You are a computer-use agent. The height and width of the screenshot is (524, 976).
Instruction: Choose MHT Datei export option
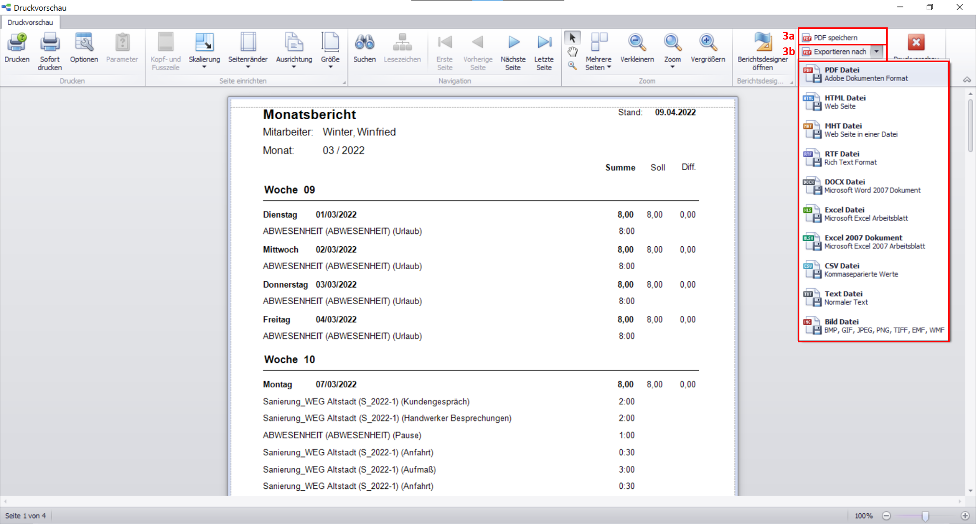(x=874, y=130)
